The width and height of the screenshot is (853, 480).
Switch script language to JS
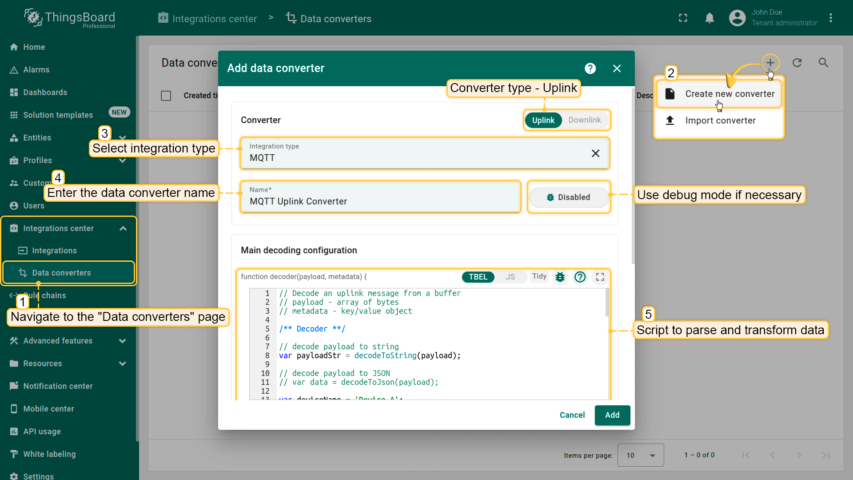[x=510, y=277]
